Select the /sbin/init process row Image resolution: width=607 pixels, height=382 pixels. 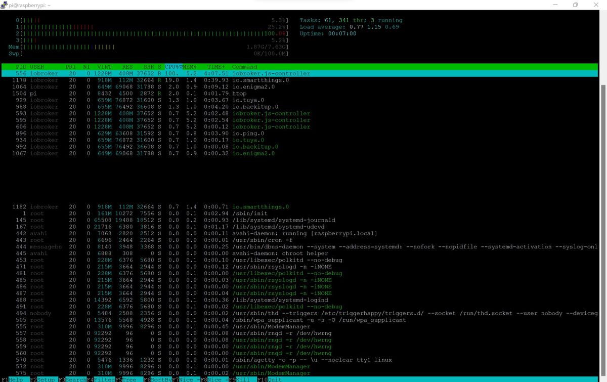click(x=299, y=213)
